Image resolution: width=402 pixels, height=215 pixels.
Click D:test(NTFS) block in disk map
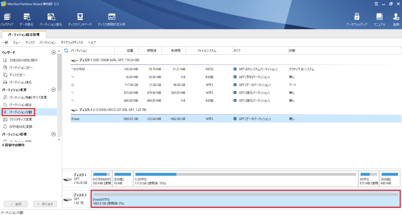tap(245, 199)
